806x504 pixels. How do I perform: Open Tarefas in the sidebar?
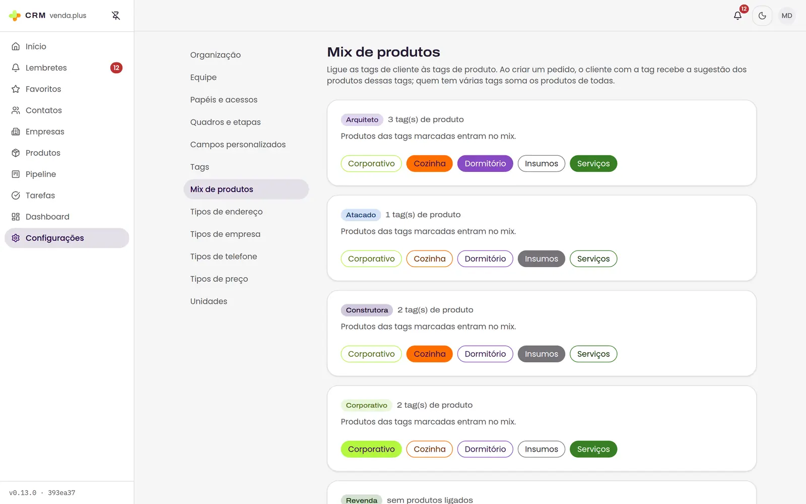point(67,196)
